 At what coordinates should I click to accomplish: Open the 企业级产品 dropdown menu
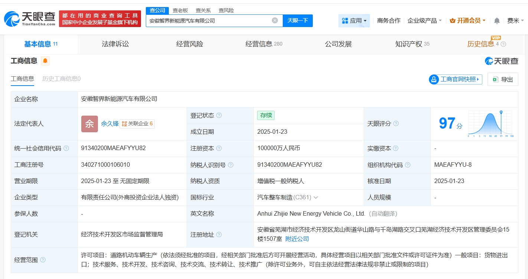click(x=424, y=21)
